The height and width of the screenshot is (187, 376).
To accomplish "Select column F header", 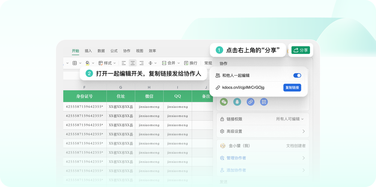I will (84, 87).
